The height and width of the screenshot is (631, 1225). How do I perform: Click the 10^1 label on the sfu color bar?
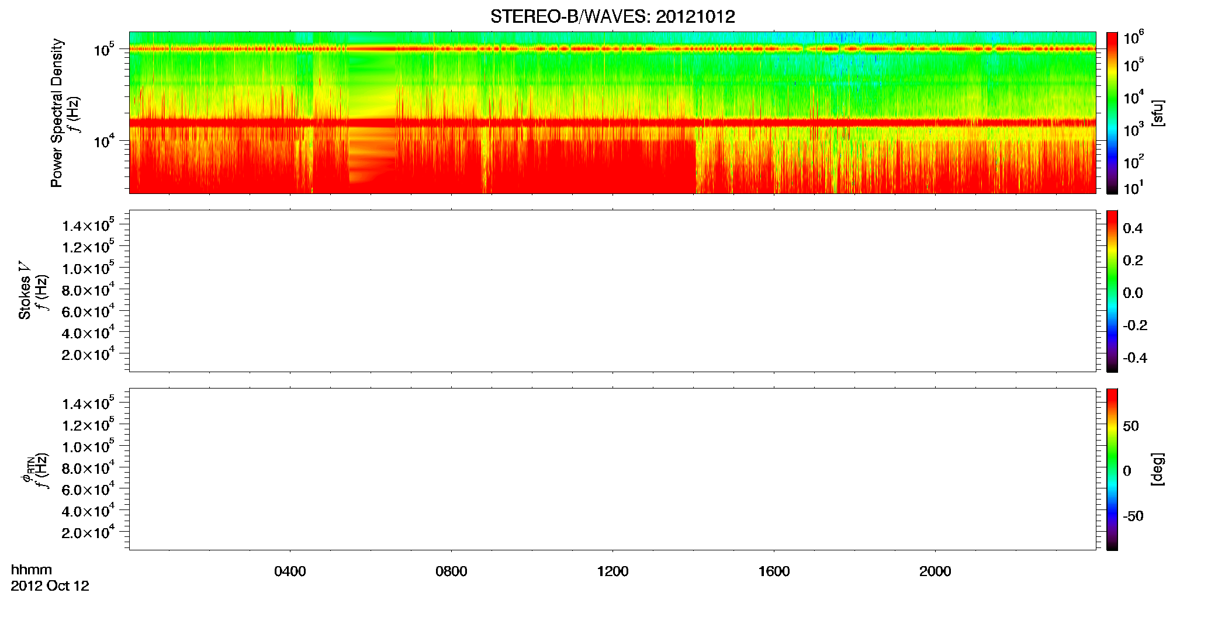[x=1133, y=188]
